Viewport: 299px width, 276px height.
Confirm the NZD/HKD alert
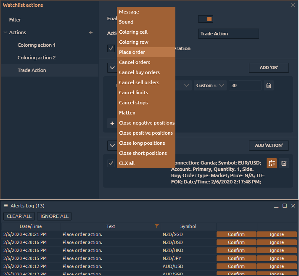[236, 250]
